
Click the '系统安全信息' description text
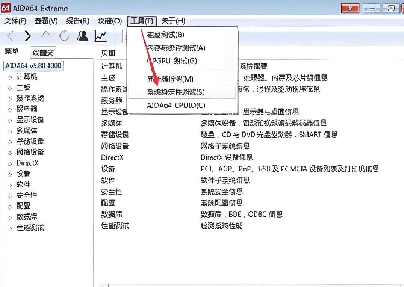point(222,192)
